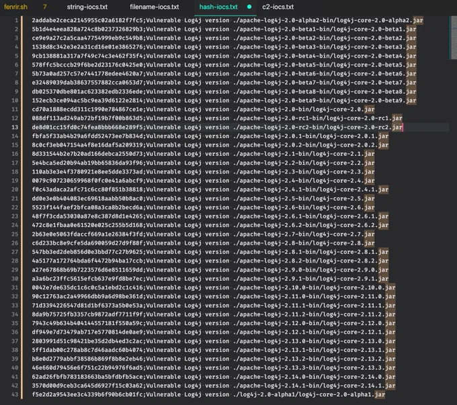Click hash df949e7d73479ab717e5770814de0ae9

pos(88,332)
